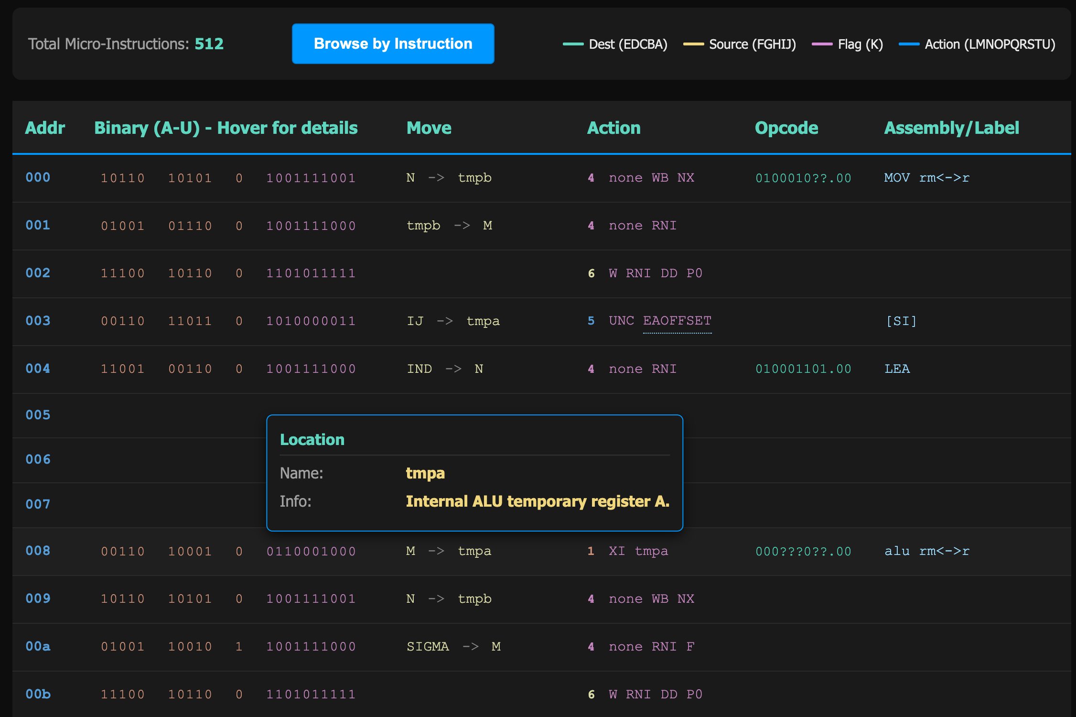
Task: Click opcode 010001101.00 in row 004
Action: pyautogui.click(x=803, y=369)
